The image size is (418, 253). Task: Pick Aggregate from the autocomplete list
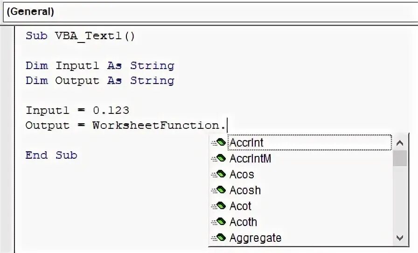point(255,238)
